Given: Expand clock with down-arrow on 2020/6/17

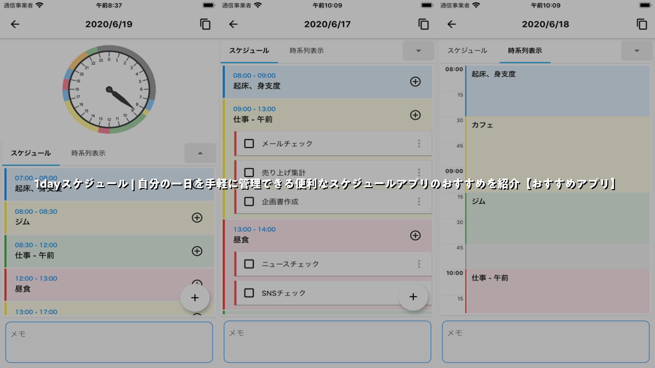Looking at the screenshot, I should click(419, 51).
